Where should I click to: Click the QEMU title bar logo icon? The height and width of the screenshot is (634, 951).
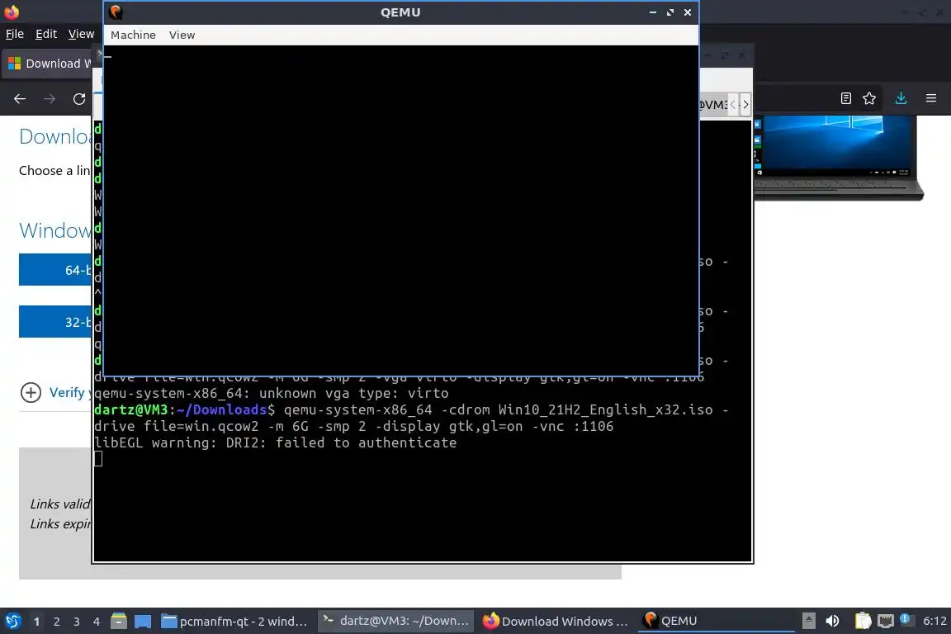(116, 12)
